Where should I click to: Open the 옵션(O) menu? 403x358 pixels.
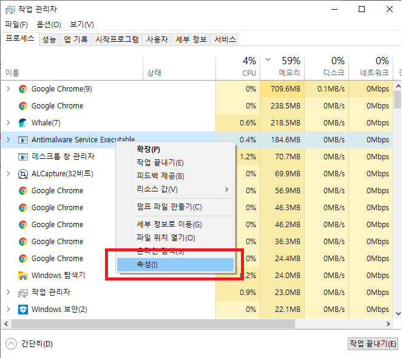click(x=49, y=25)
